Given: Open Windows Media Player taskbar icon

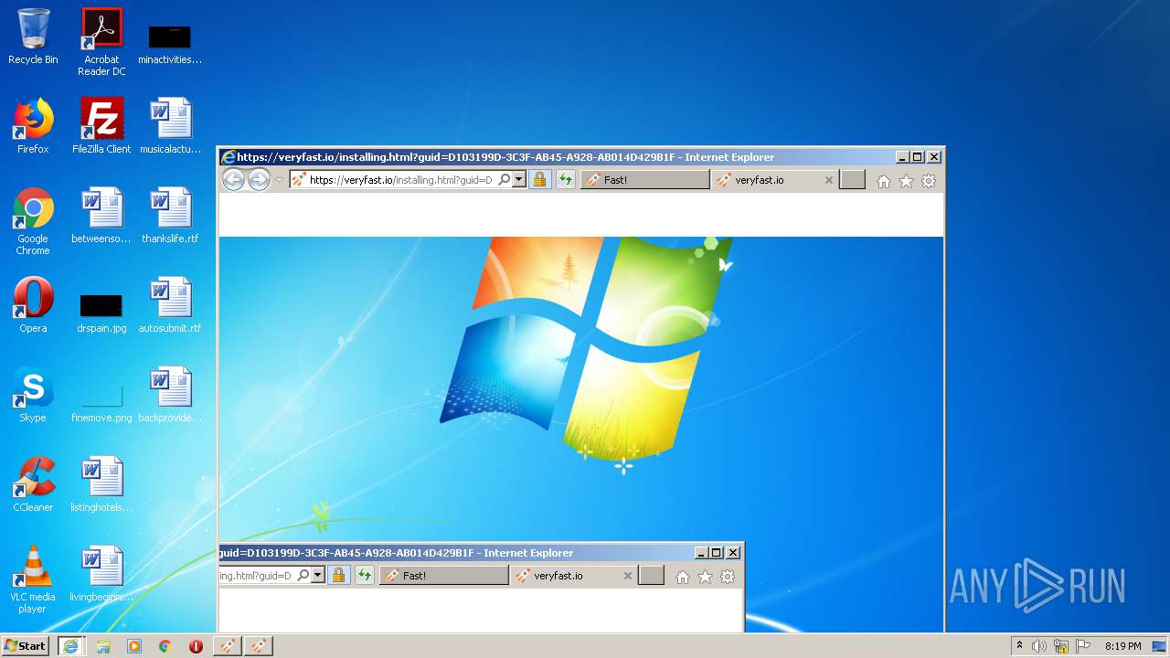Looking at the screenshot, I should pos(134,646).
